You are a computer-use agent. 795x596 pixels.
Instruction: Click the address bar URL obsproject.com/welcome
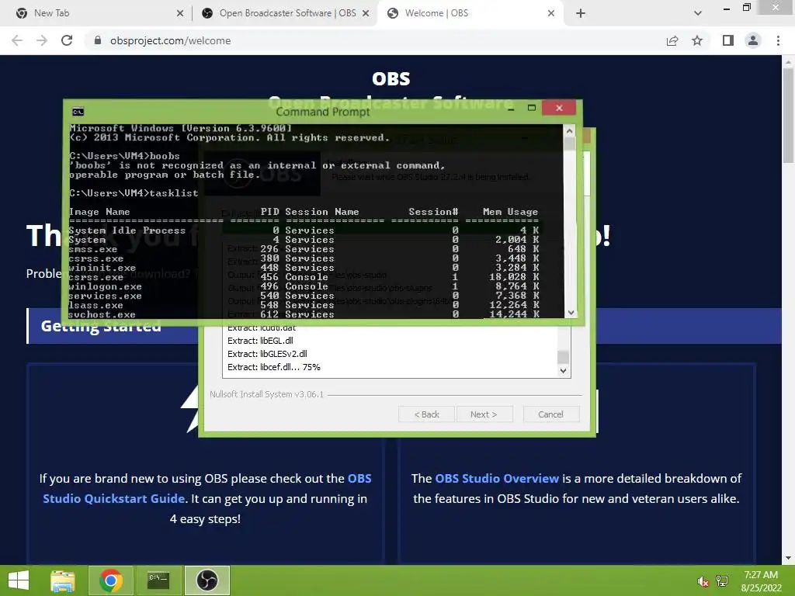(x=170, y=40)
